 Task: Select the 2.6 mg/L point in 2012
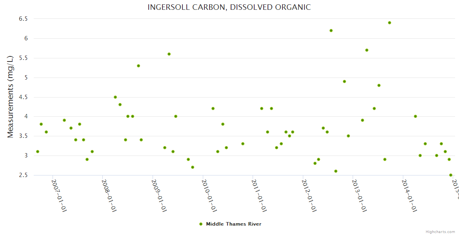coord(336,171)
